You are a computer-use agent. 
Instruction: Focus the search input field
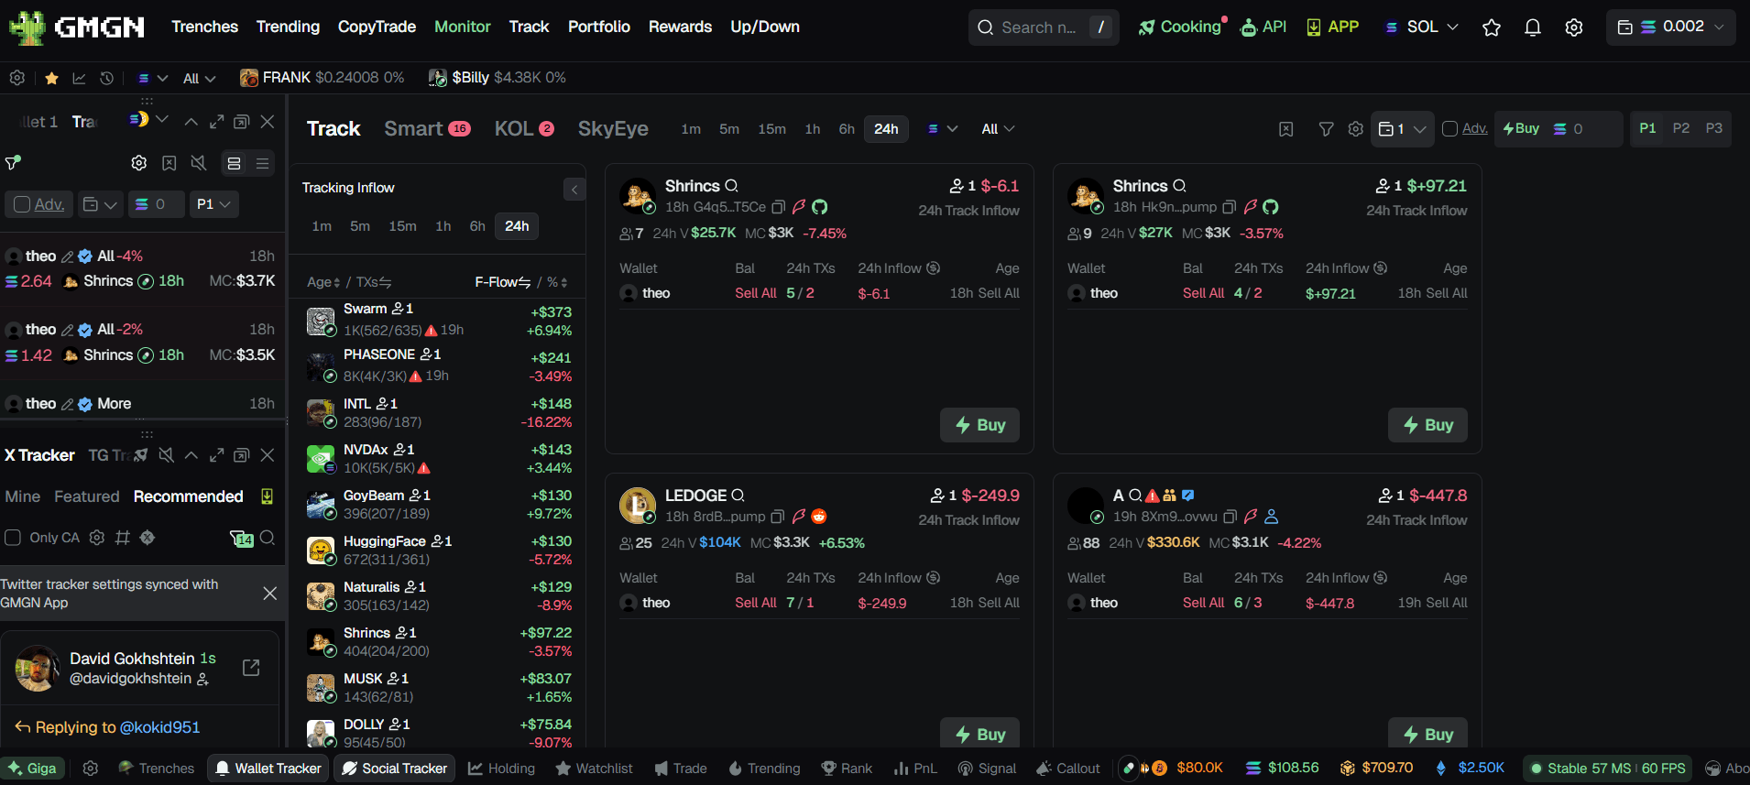(x=1044, y=27)
